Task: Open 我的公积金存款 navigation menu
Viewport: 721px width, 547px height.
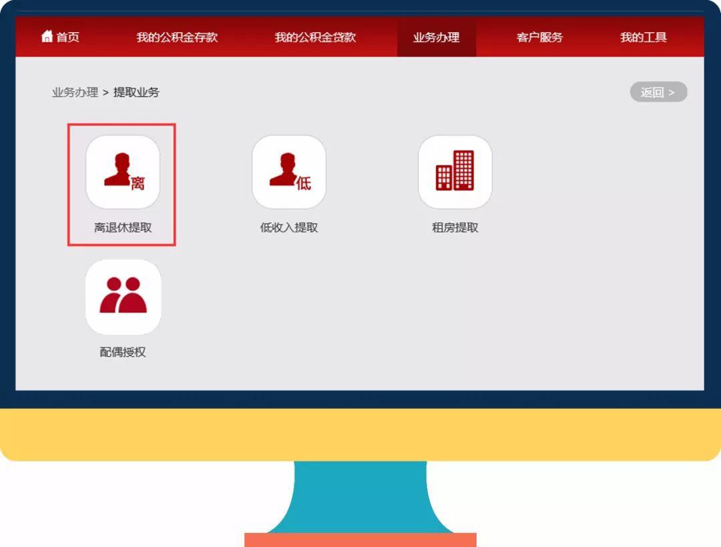Action: tap(177, 37)
